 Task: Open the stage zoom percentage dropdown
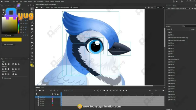tap(163, 8)
